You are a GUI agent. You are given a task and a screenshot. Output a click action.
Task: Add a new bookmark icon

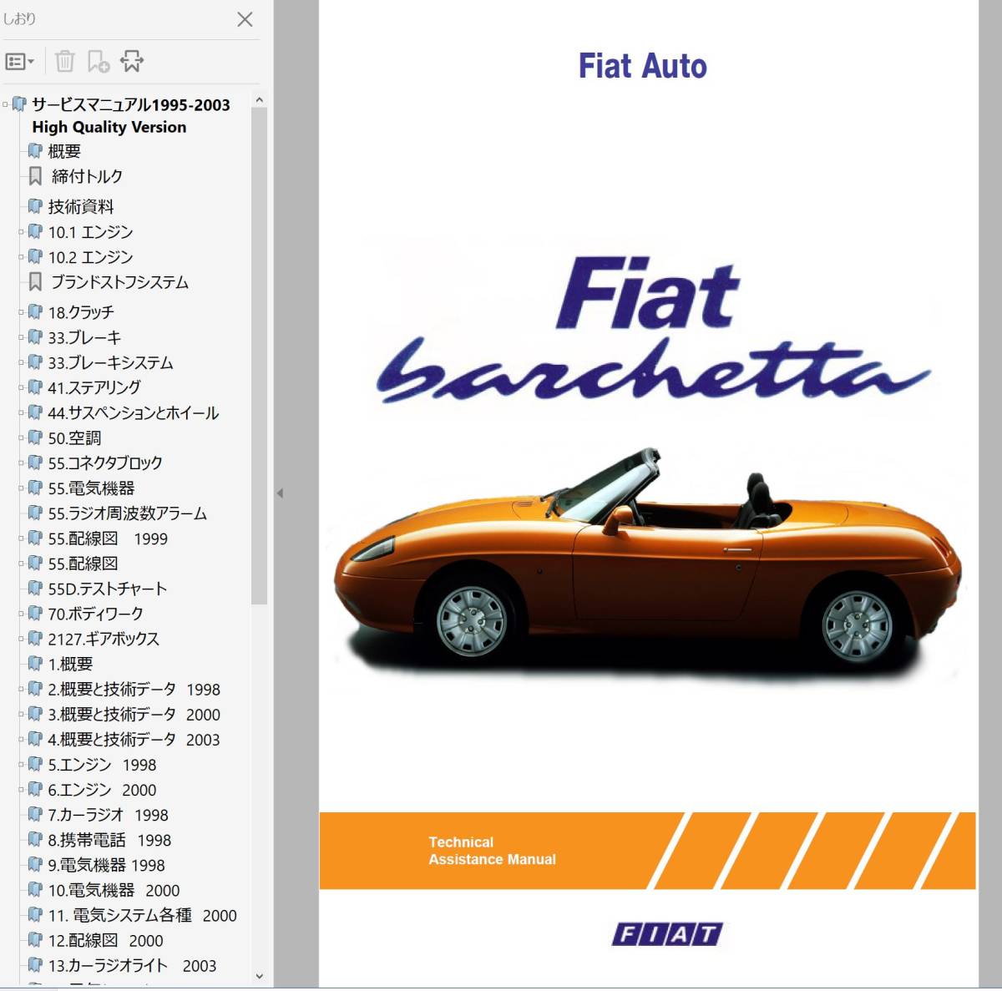click(99, 61)
